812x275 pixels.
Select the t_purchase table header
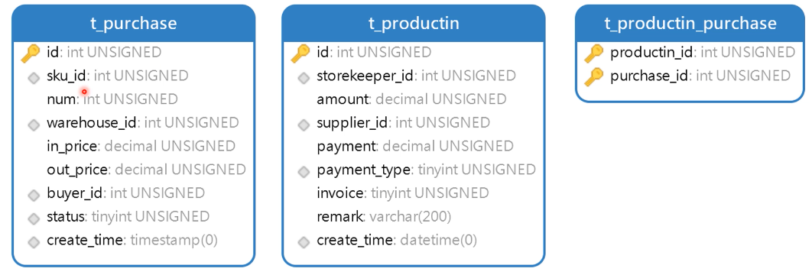coord(134,24)
